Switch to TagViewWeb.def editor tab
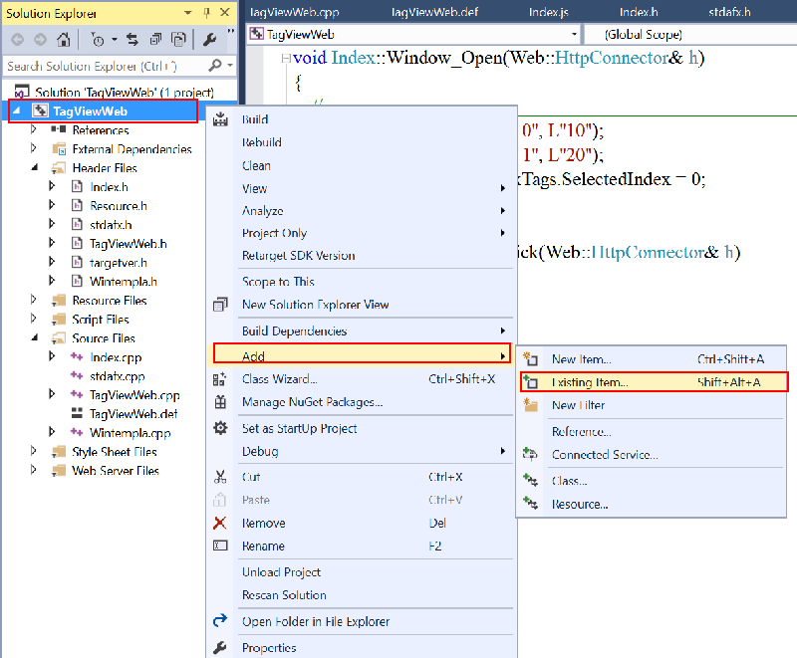 coord(435,12)
